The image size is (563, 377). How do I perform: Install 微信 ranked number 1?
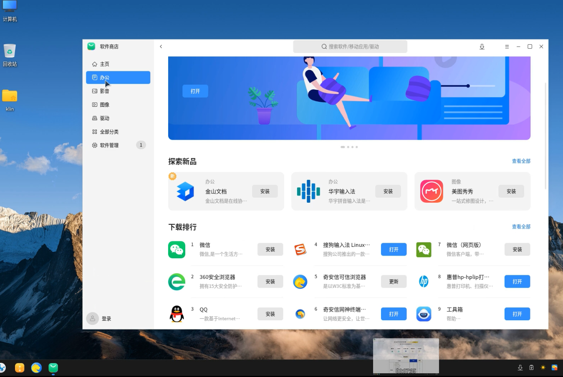270,249
